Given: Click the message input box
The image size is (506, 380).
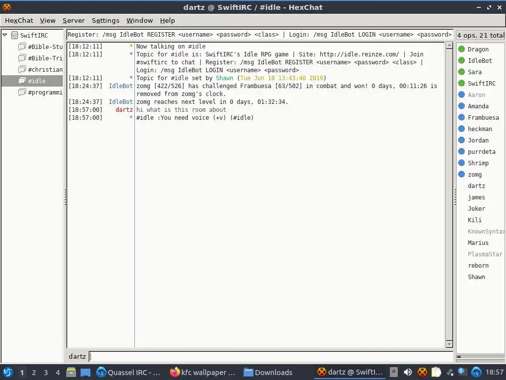Looking at the screenshot, I should pyautogui.click(x=271, y=356).
